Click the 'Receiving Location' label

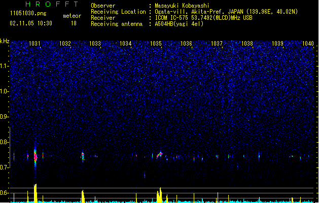118,12
